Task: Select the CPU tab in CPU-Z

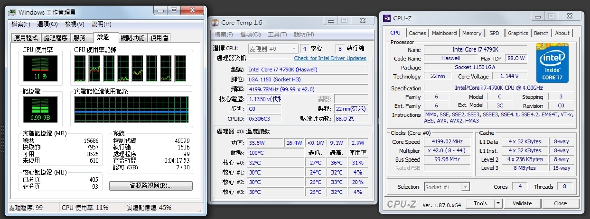Action: coord(395,33)
